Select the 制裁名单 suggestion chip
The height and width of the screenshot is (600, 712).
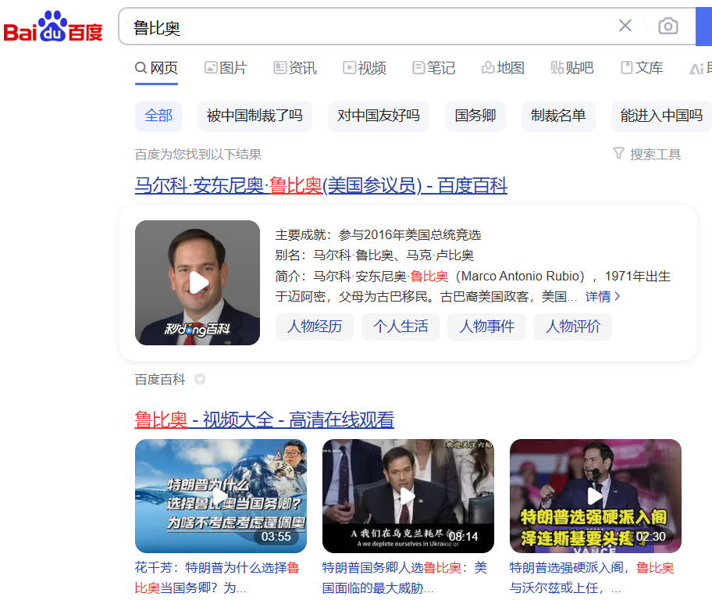pyautogui.click(x=558, y=116)
